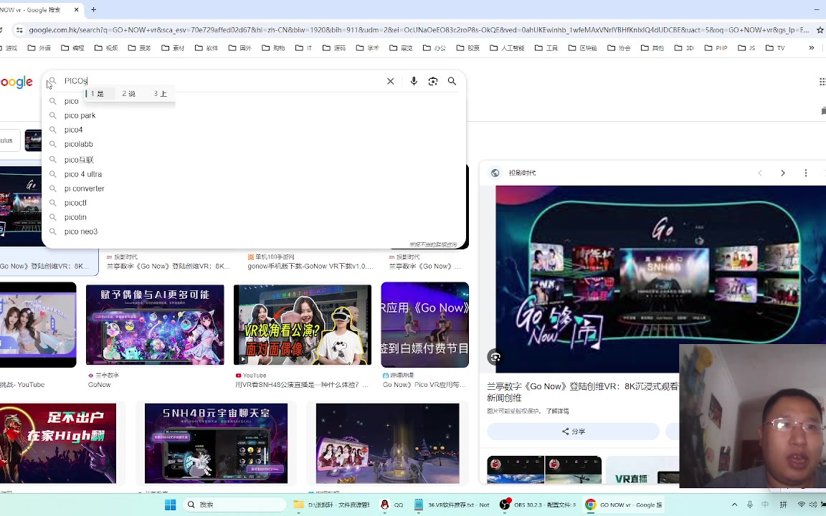Image resolution: width=826 pixels, height=516 pixels.
Task: Click the Windows taskbar search box
Action: point(234,505)
